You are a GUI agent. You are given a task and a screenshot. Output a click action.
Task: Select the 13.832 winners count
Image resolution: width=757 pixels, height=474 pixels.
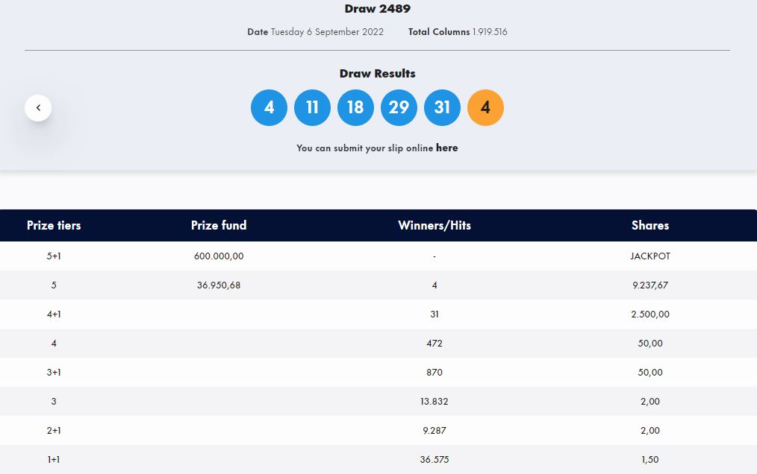(434, 401)
